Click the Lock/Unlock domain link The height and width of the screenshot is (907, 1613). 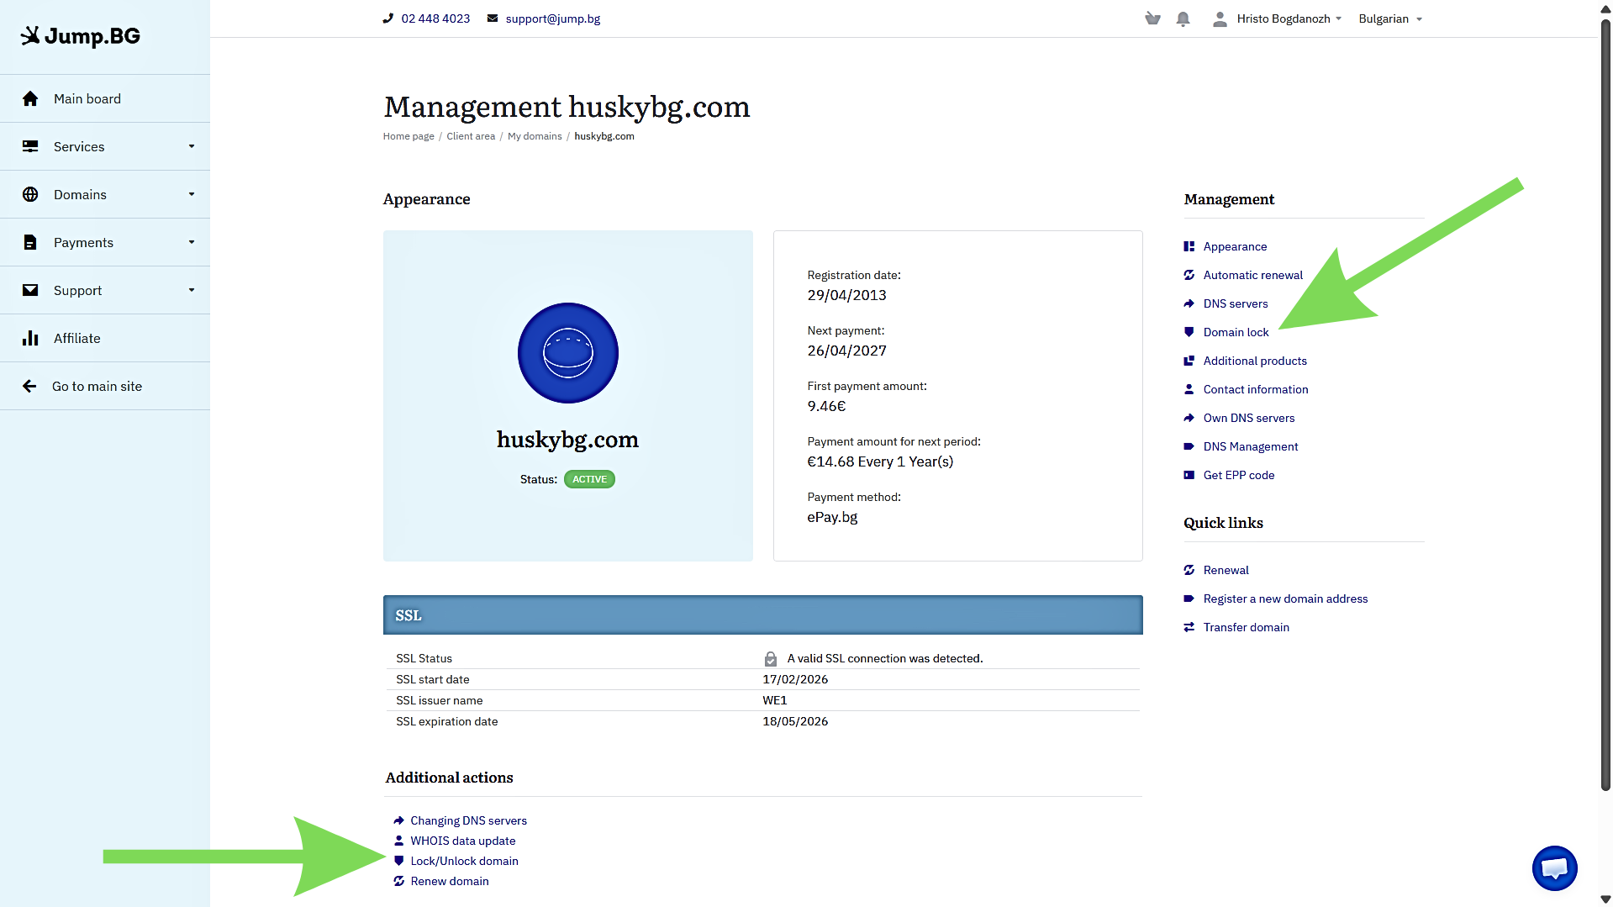464,861
